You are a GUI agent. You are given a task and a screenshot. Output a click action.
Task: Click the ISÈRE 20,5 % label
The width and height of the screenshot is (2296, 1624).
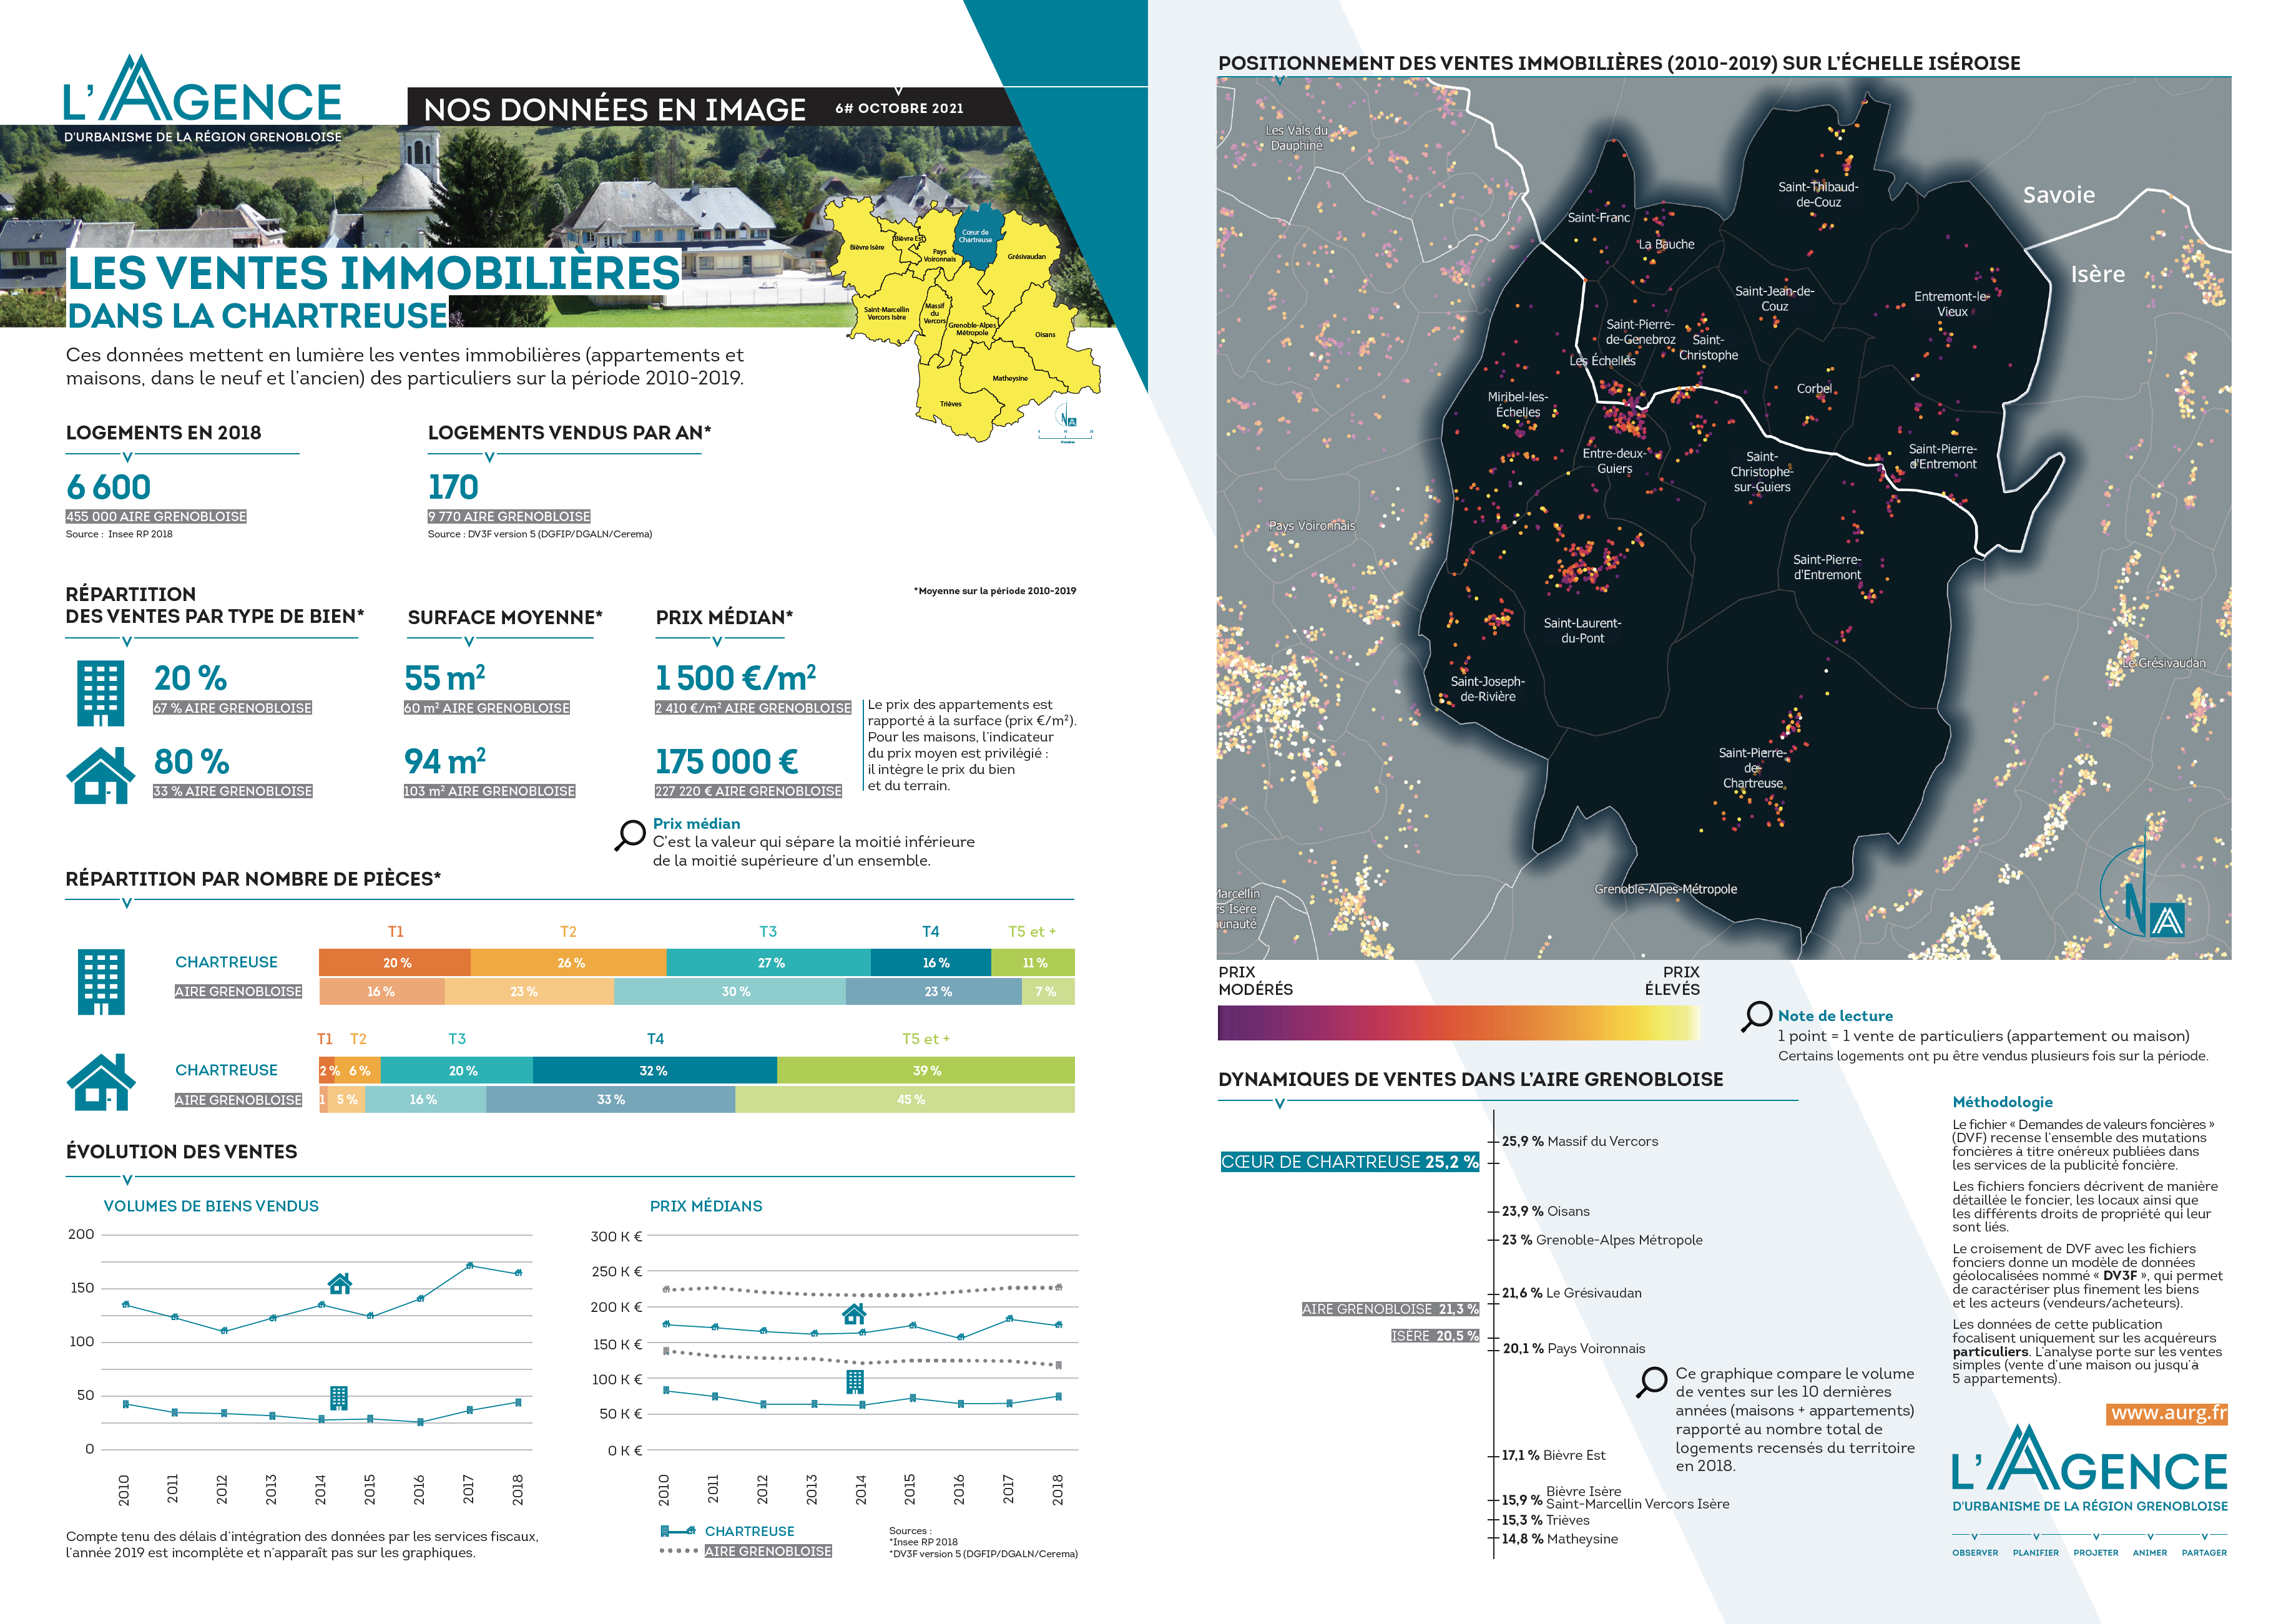(x=1435, y=1336)
